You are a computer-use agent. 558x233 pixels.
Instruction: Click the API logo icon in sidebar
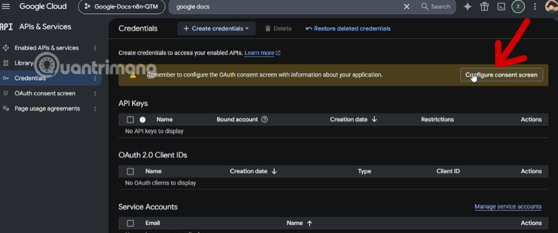coord(6,27)
